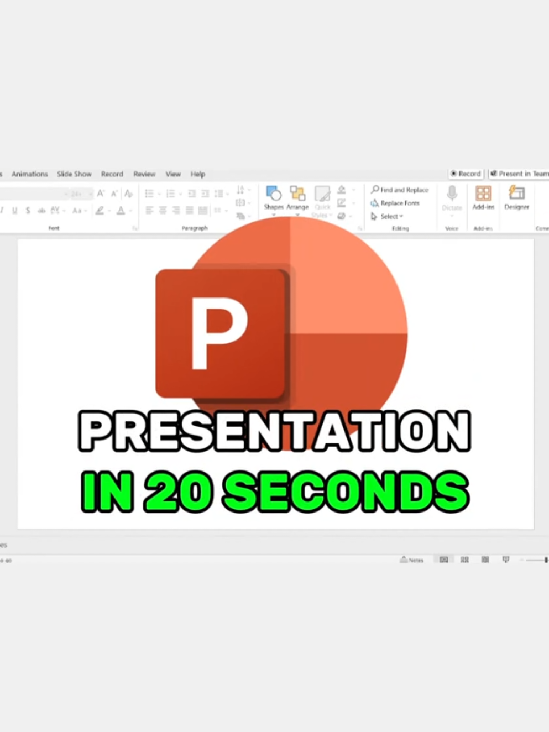Switch to Reading View

(485, 560)
